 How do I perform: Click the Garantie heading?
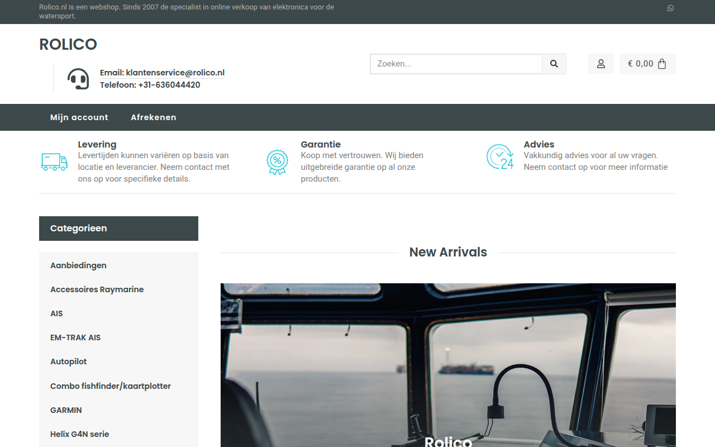321,144
